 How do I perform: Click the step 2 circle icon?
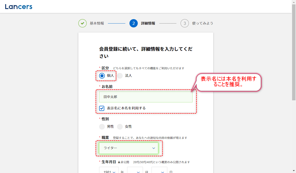pos(133,23)
